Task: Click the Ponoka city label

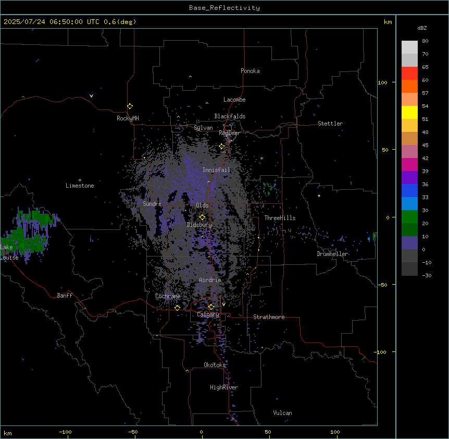Action: [250, 71]
